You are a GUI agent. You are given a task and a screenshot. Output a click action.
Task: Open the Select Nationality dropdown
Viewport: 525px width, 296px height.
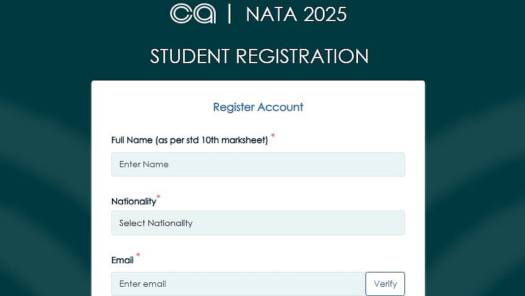[x=258, y=223]
